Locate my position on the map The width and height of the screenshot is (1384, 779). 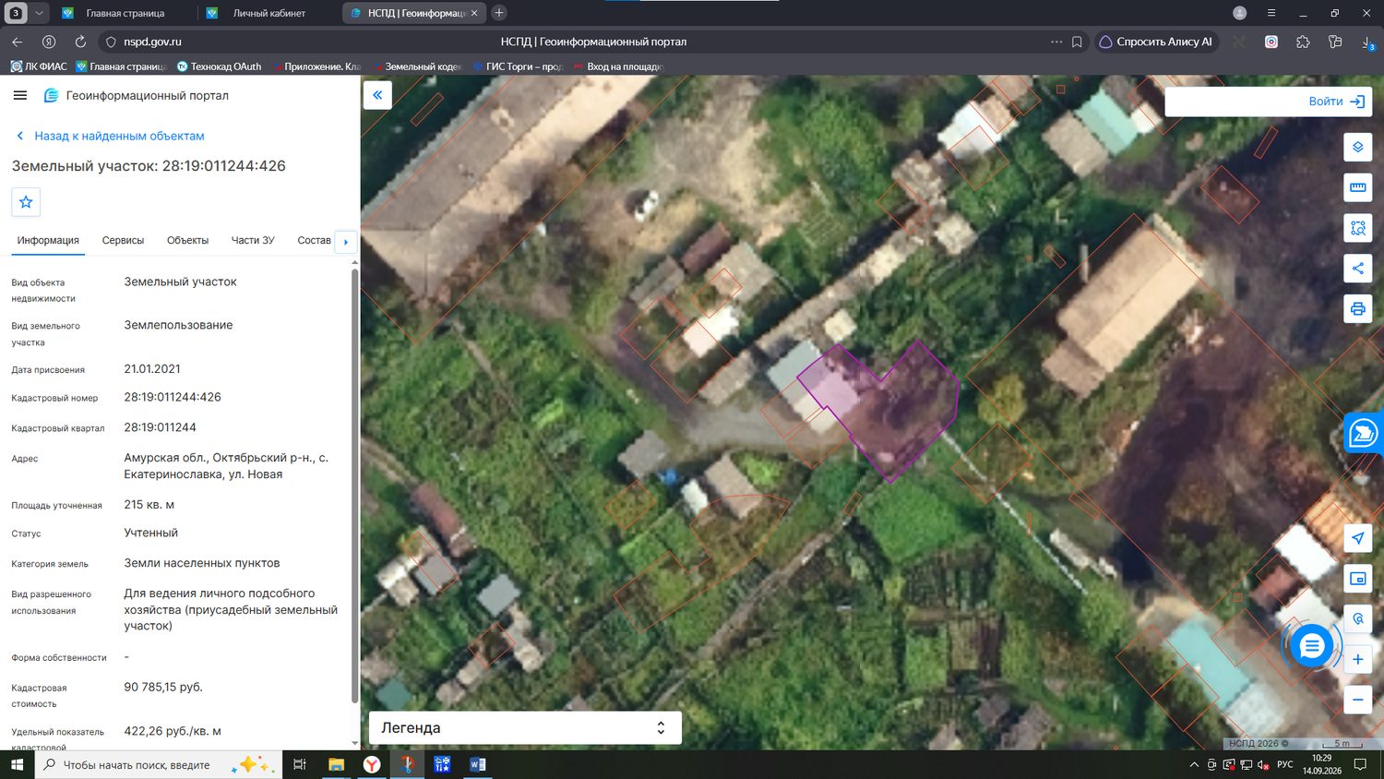[x=1357, y=538]
